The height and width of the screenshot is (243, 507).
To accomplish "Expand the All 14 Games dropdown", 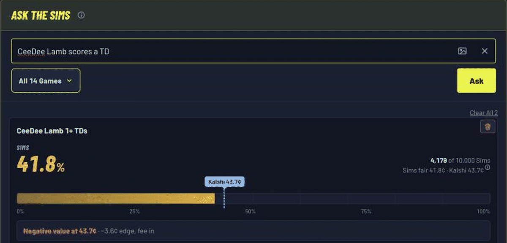I will pyautogui.click(x=46, y=81).
